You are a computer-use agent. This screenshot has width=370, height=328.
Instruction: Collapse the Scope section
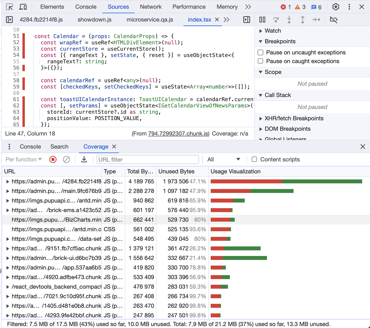(x=260, y=72)
